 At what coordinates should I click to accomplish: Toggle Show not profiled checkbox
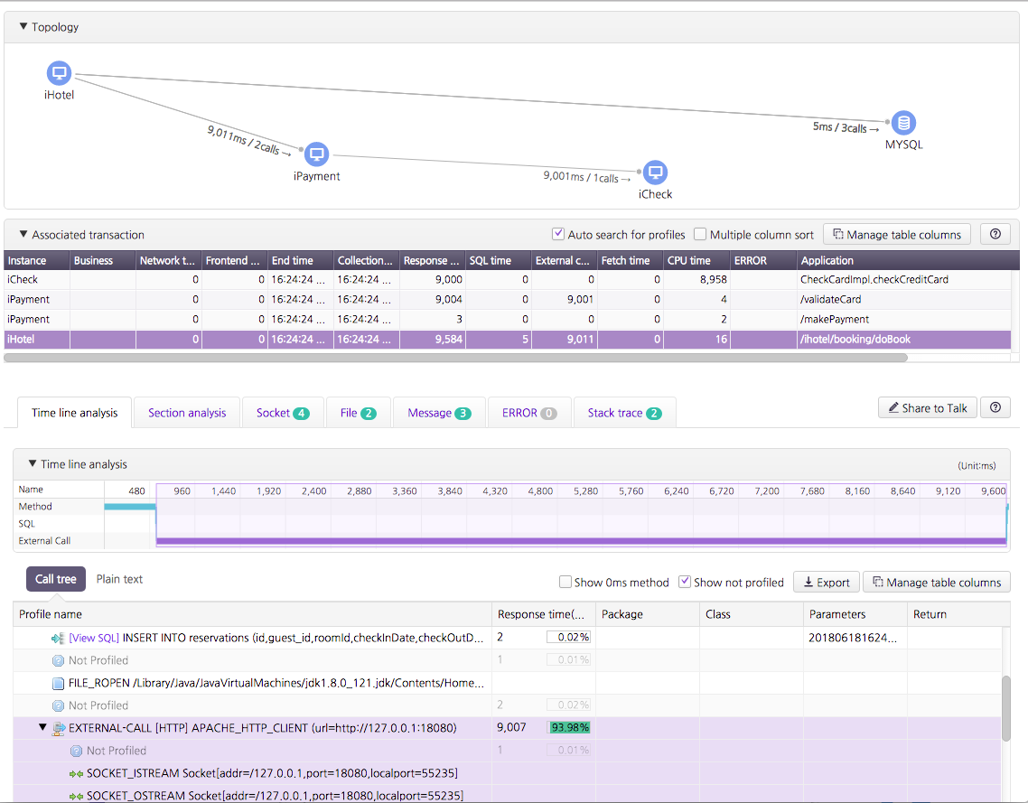click(x=685, y=582)
